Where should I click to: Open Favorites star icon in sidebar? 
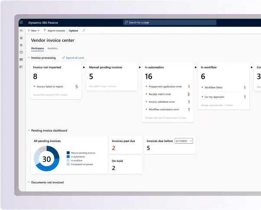tap(21, 45)
